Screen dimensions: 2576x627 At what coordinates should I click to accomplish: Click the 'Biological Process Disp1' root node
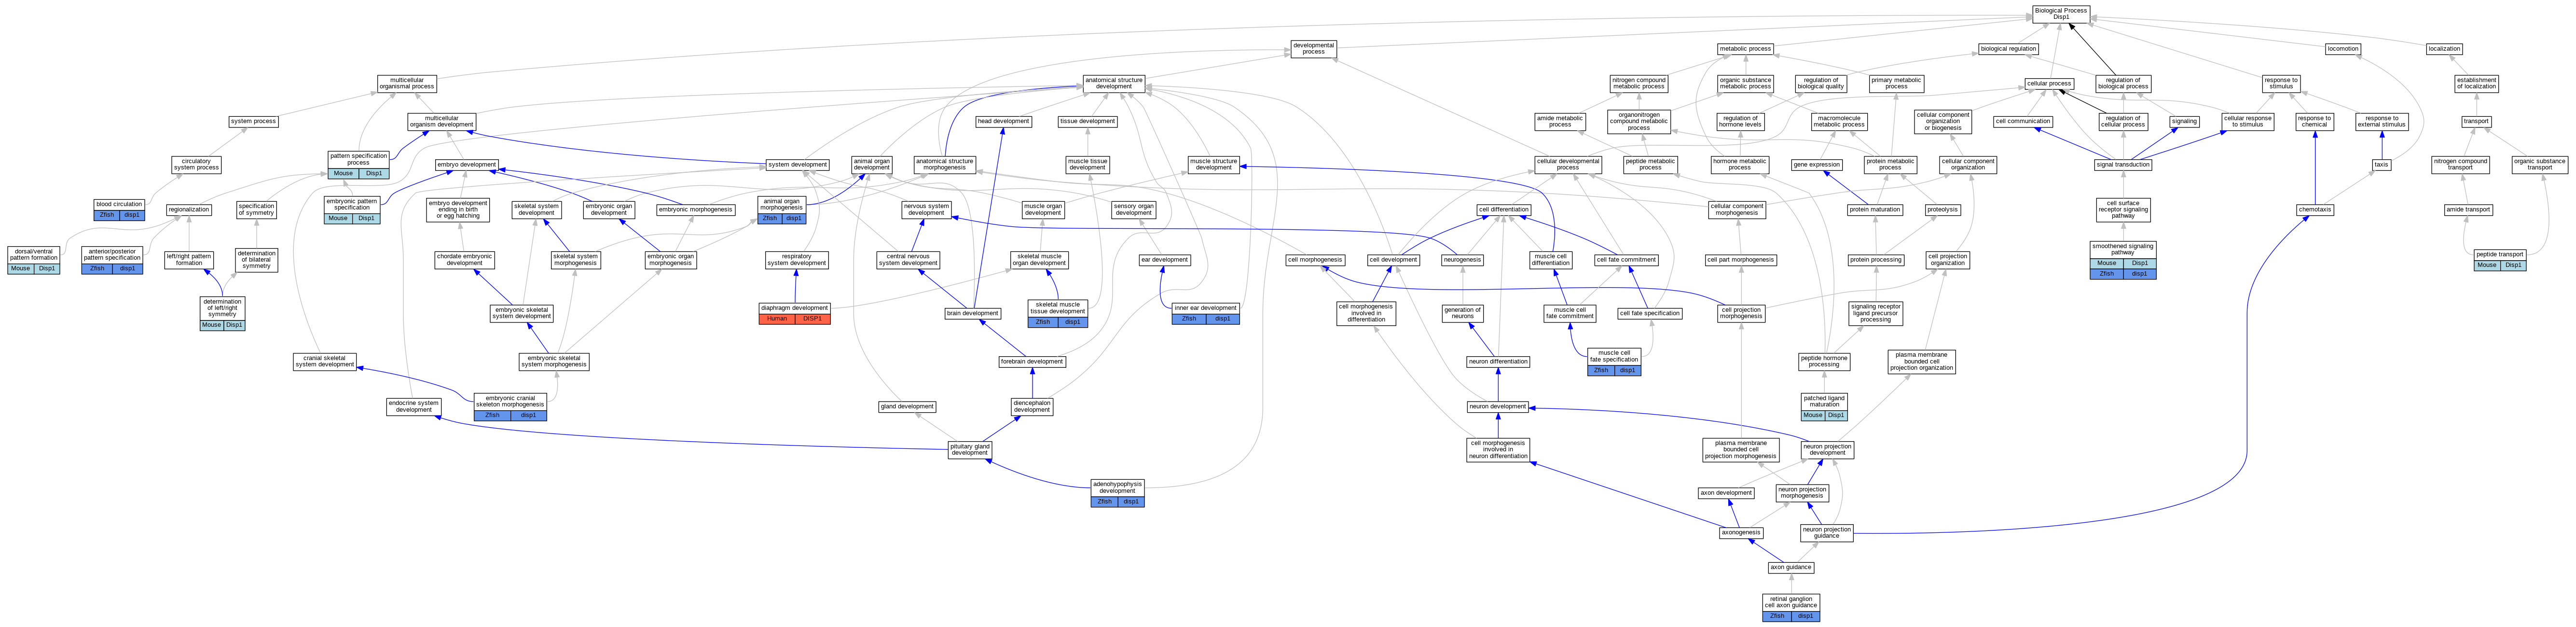pos(2061,13)
